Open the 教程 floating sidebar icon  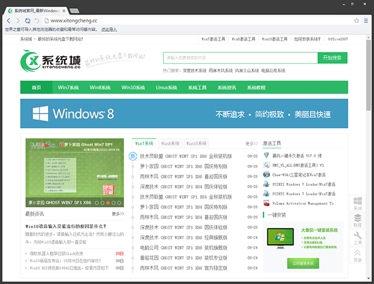pos(357,220)
